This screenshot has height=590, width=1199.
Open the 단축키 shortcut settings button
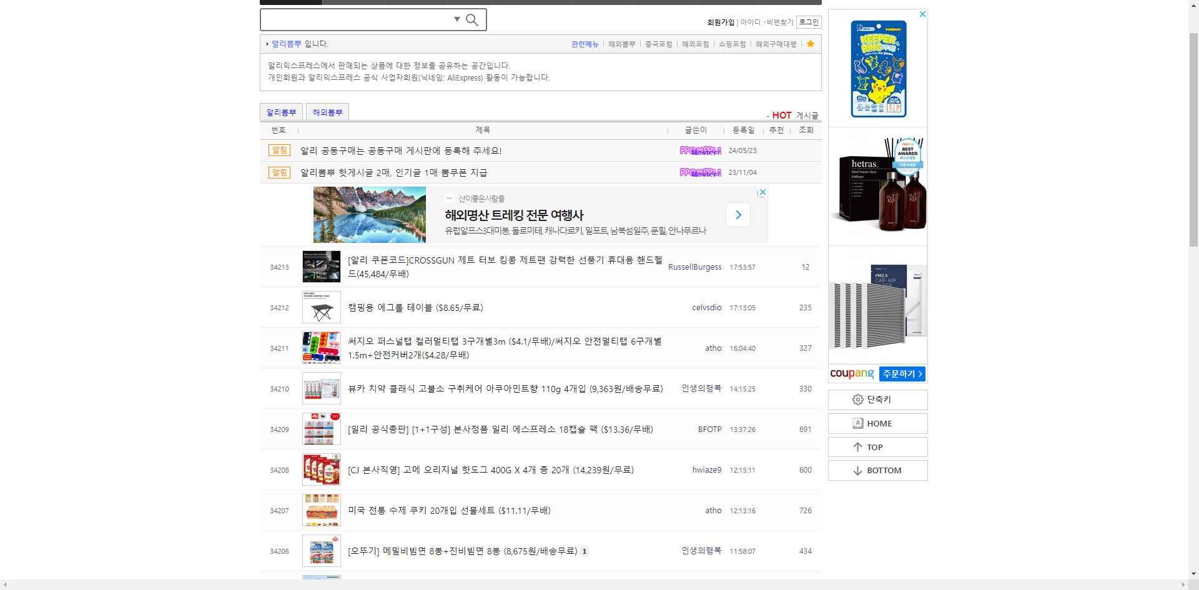pyautogui.click(x=877, y=400)
